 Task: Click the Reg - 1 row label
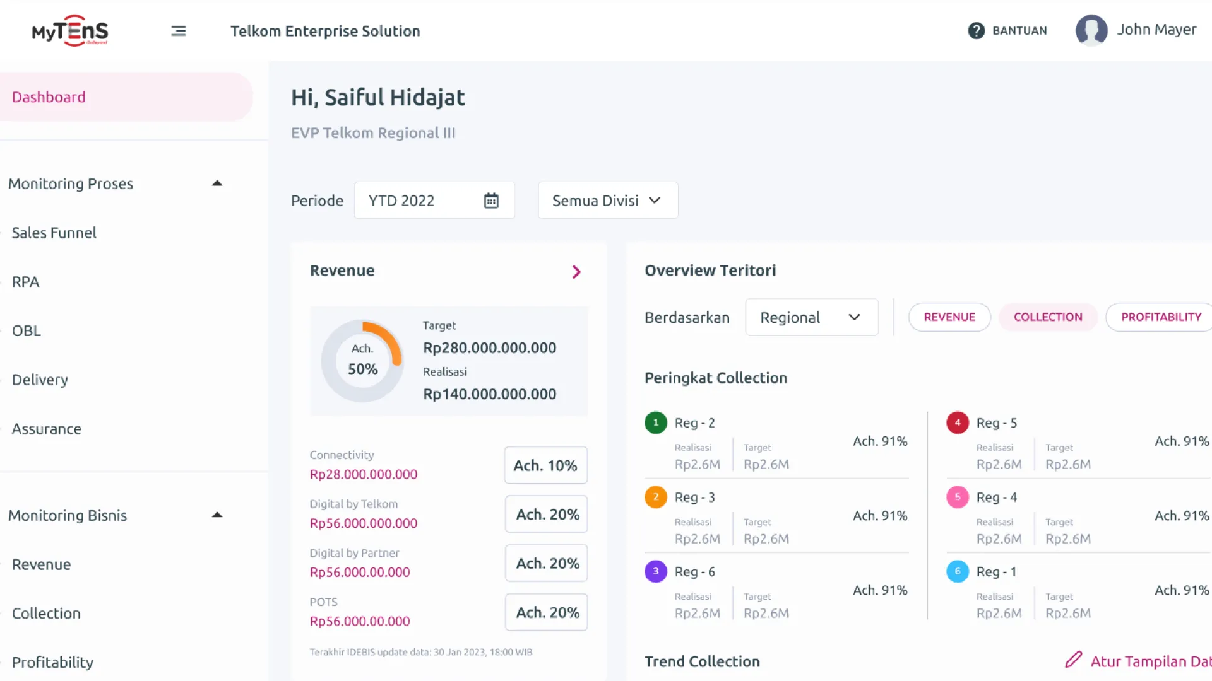click(996, 572)
